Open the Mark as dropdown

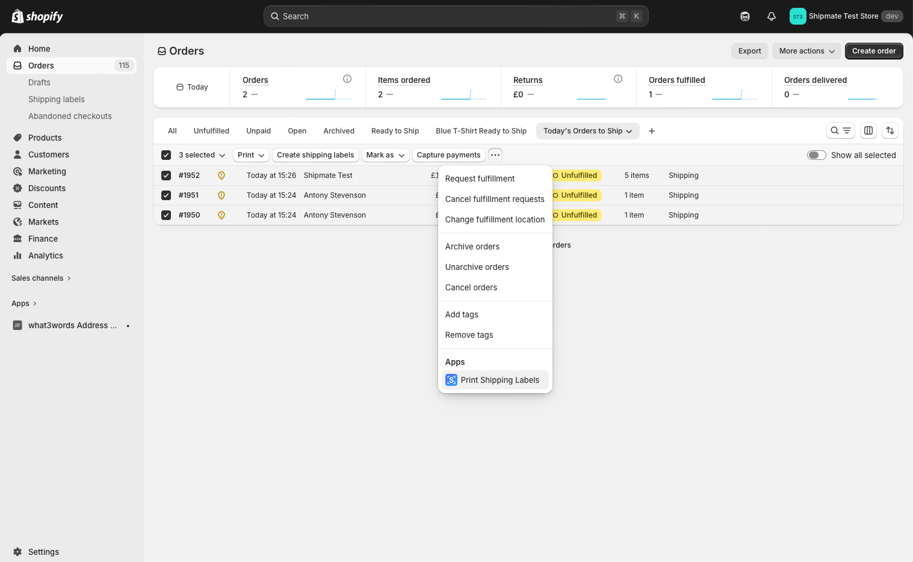385,155
